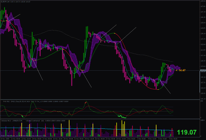Viewport: 206px width, 140px height.
Task: Click the large green 119.07 price readout
Action: 187,132
